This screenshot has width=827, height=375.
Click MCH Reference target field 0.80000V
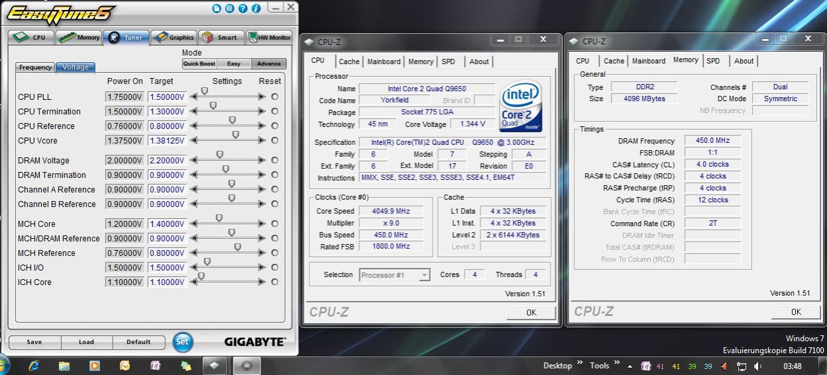(x=167, y=253)
